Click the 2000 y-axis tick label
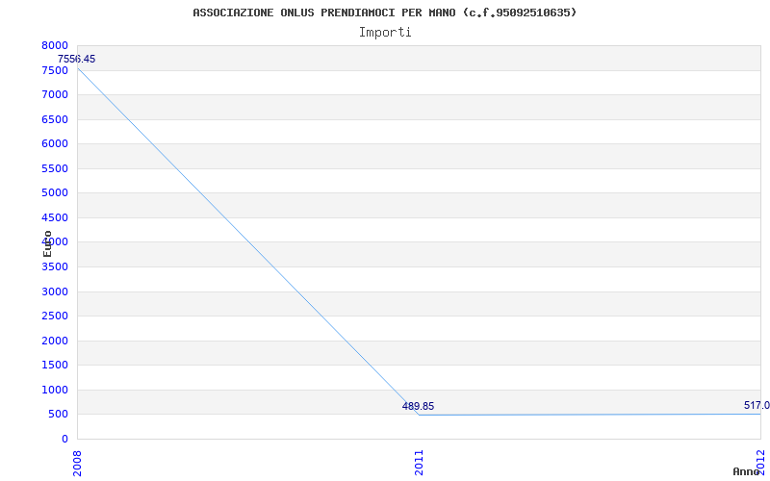The image size is (770, 481). tap(55, 341)
